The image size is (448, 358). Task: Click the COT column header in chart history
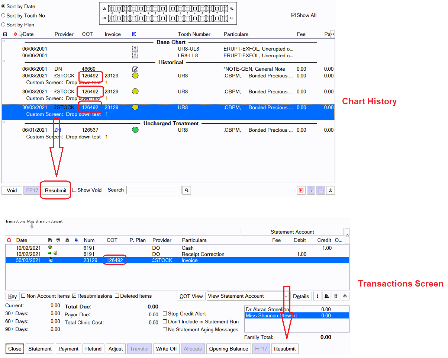(x=87, y=34)
